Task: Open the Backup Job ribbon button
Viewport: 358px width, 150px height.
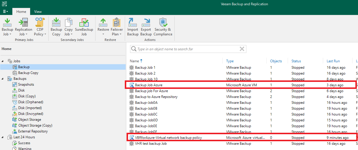Action: (x=7, y=27)
